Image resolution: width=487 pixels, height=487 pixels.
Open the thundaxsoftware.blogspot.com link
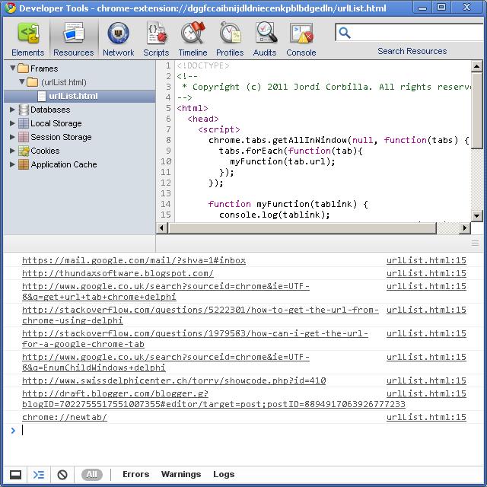point(118,273)
